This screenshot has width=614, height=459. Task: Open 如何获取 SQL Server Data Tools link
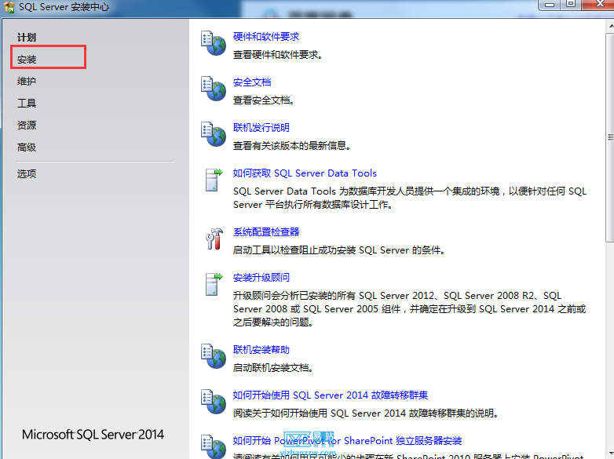305,173
